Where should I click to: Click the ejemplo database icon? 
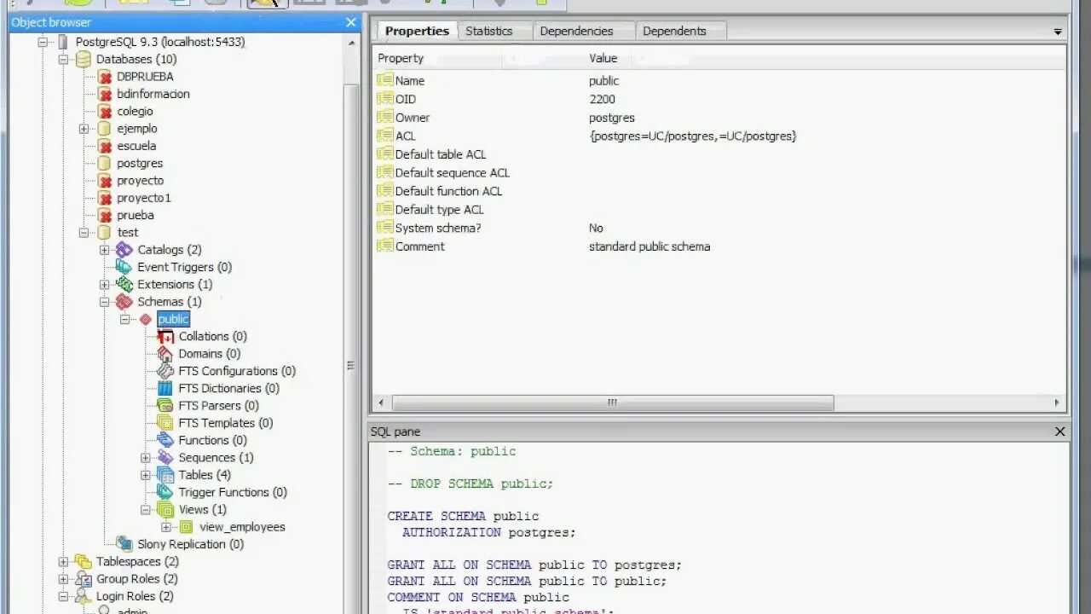coord(104,129)
